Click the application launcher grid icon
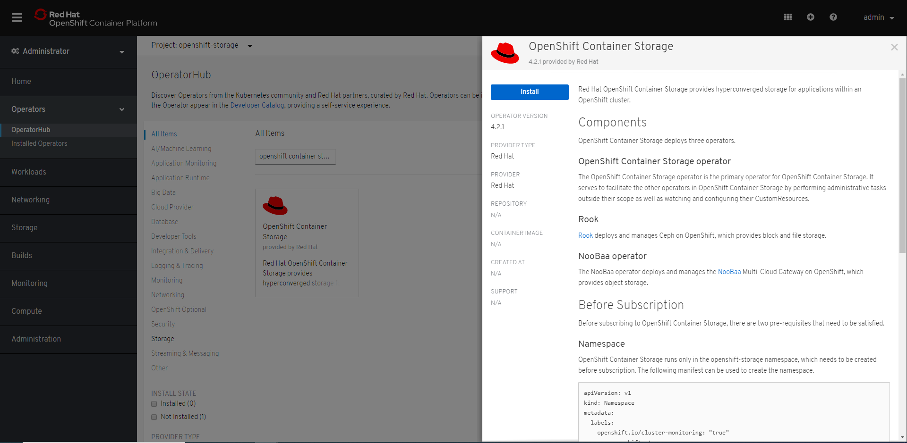907x443 pixels. coord(787,17)
